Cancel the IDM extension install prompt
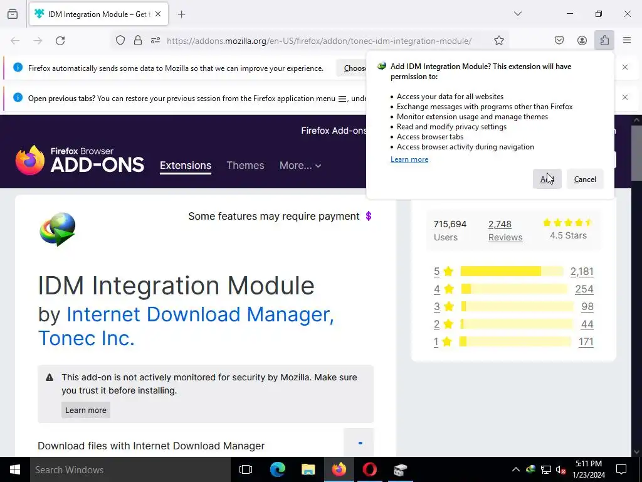 coord(585,179)
